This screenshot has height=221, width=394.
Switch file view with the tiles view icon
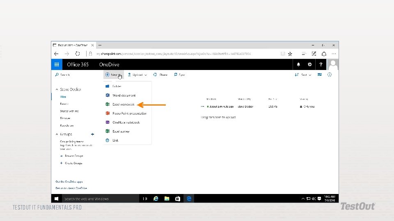pyautogui.click(x=320, y=74)
